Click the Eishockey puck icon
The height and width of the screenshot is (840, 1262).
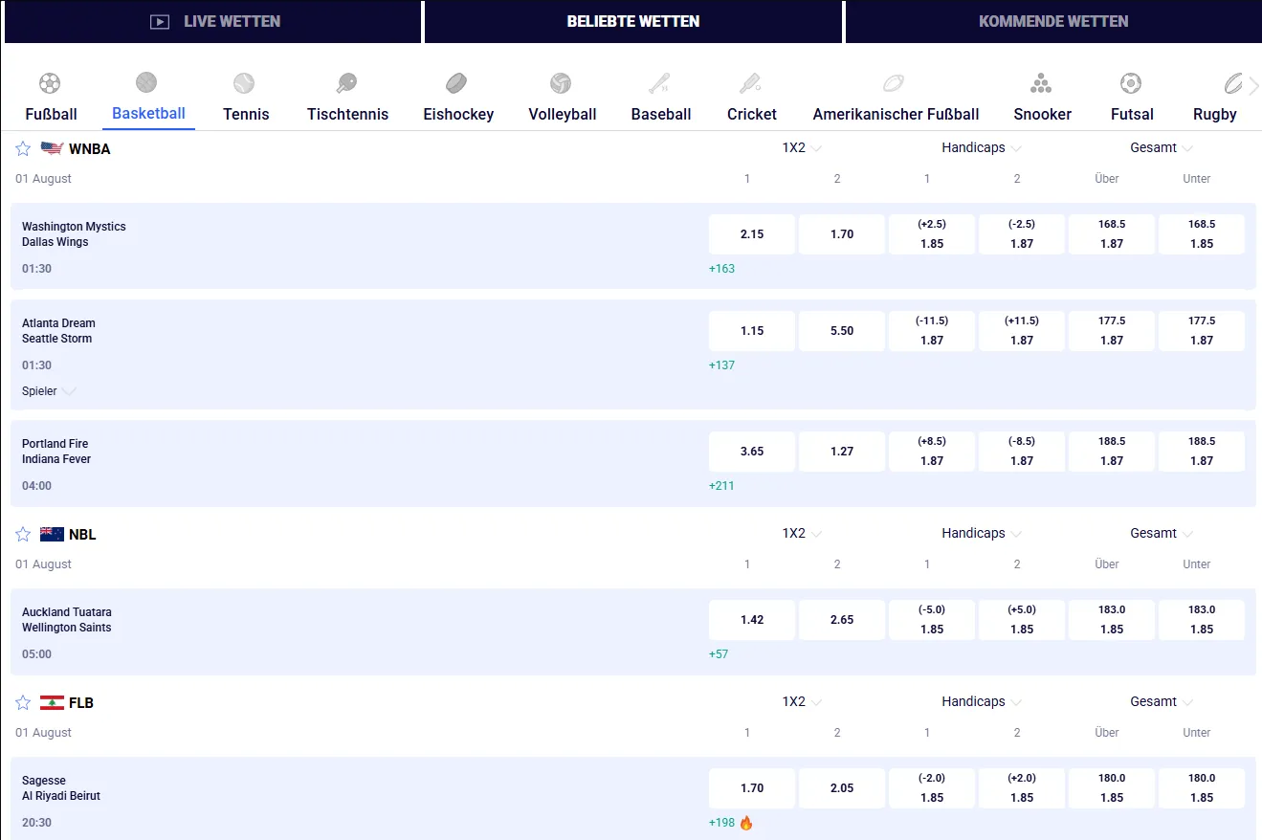tap(457, 83)
